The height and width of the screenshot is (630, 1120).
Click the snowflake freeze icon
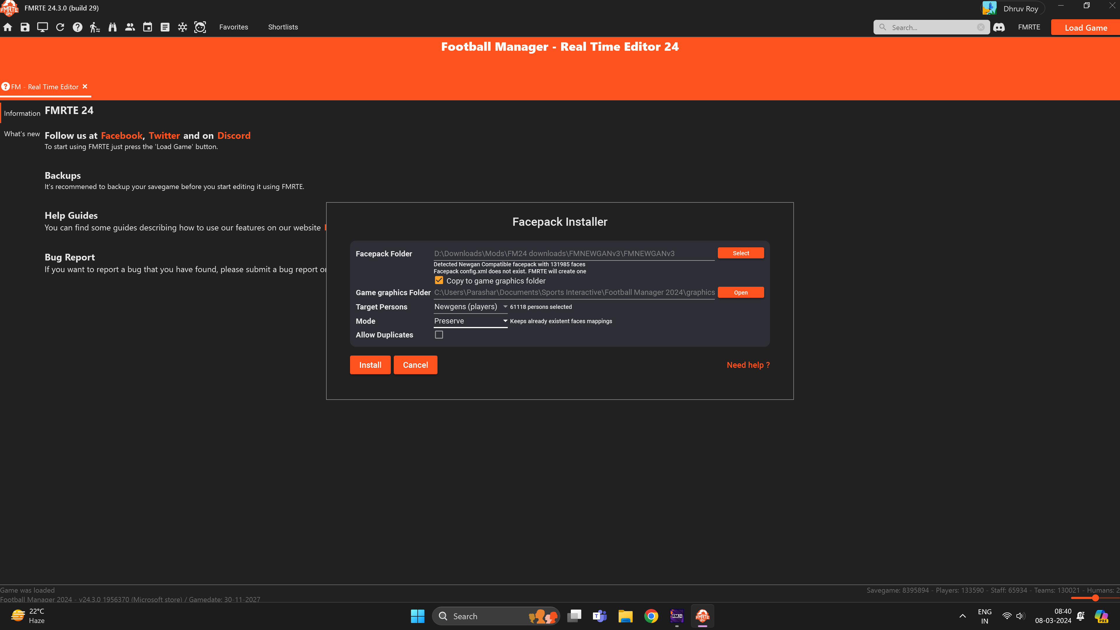pyautogui.click(x=182, y=27)
